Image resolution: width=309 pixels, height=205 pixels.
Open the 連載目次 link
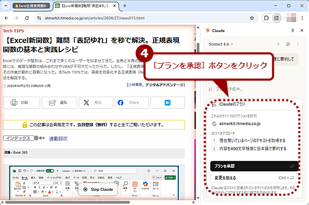click(x=58, y=139)
